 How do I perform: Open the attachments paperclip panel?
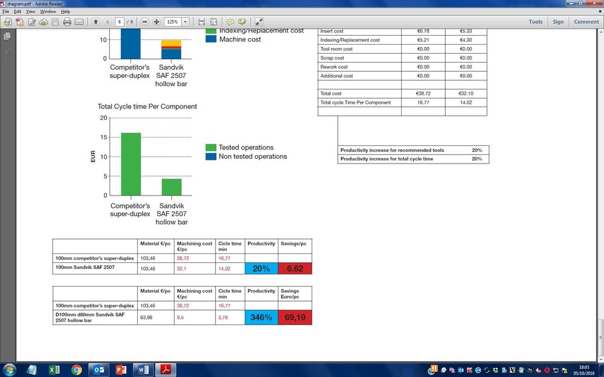coord(7,51)
